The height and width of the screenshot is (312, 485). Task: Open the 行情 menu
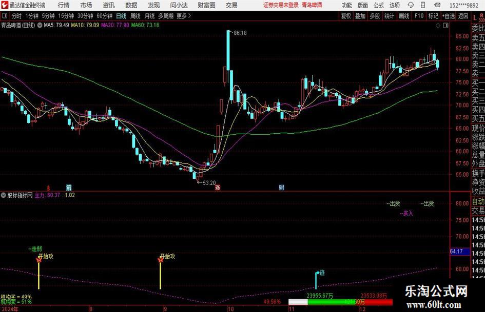click(64, 5)
